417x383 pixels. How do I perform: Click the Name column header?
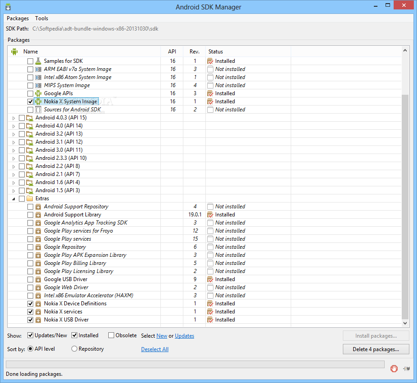click(x=84, y=52)
